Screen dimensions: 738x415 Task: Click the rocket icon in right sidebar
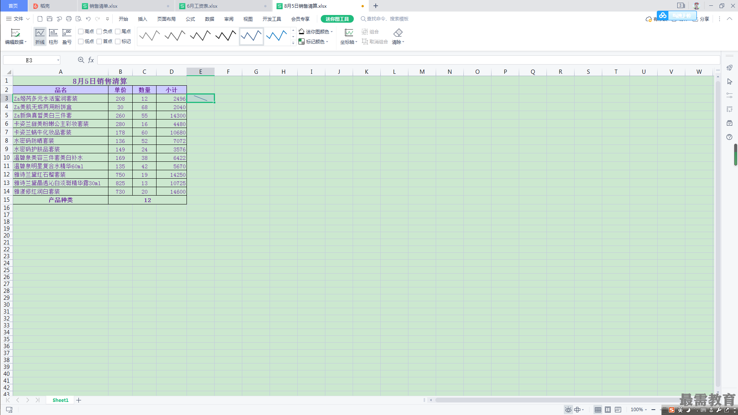[729, 68]
